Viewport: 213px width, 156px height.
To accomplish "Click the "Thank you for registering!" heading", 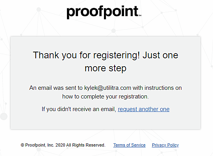I will pyautogui.click(x=86, y=55).
